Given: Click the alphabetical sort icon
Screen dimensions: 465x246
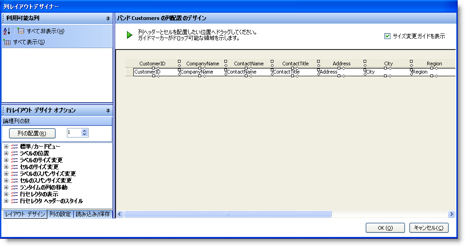Looking at the screenshot, I should 7,31.
